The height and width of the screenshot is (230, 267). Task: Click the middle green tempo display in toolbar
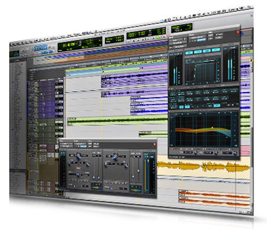(x=114, y=39)
